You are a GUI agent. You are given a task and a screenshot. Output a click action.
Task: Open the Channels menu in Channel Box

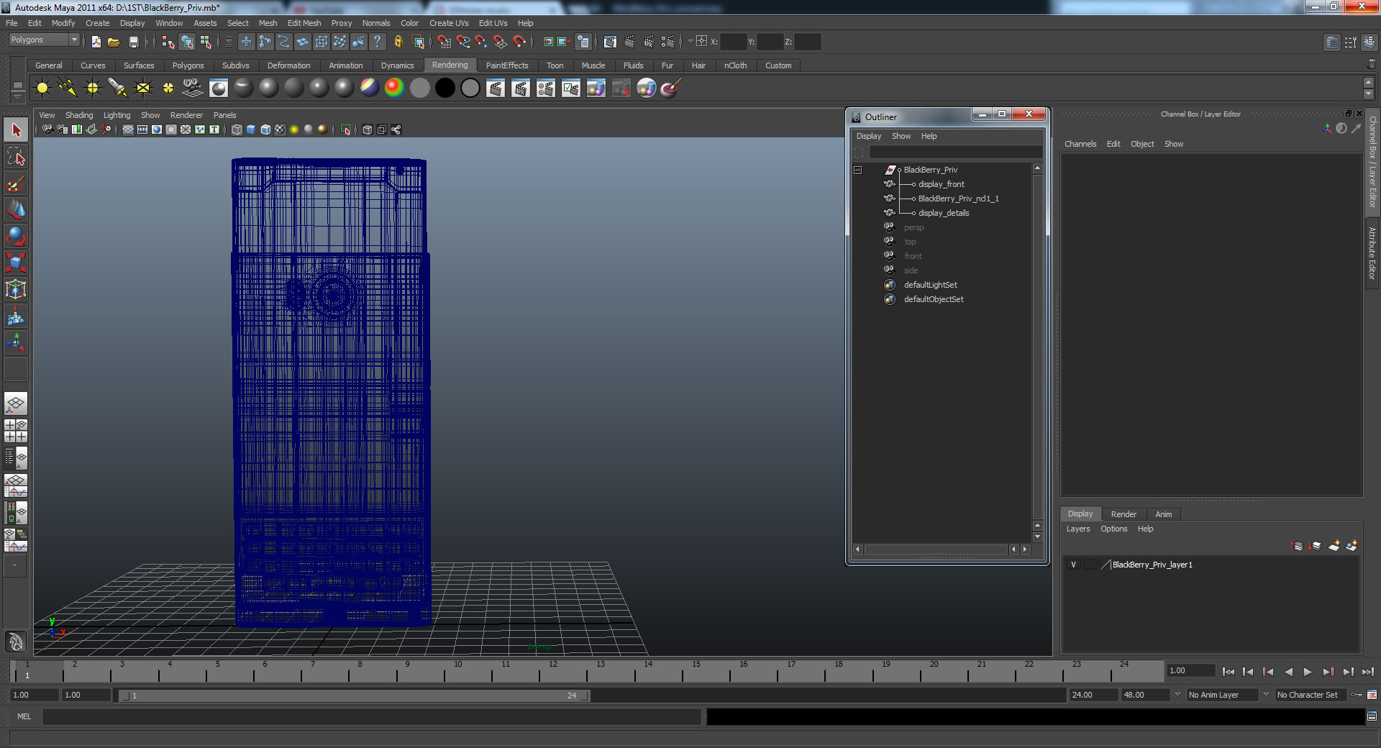[x=1080, y=144]
